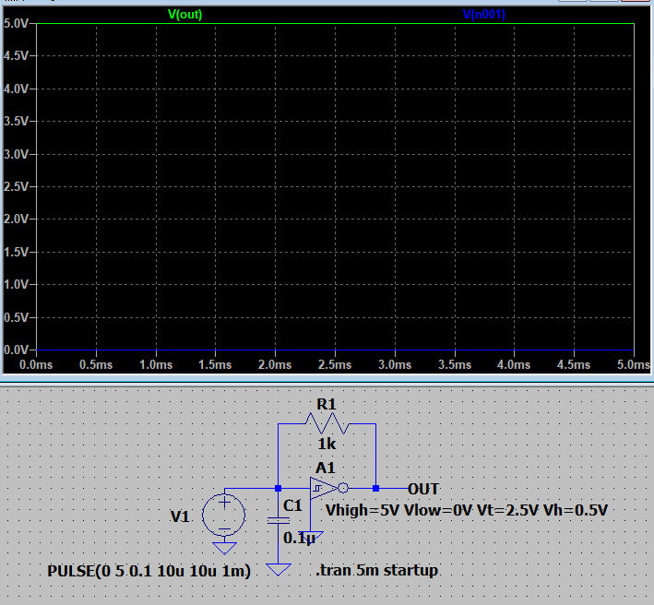The height and width of the screenshot is (605, 654).
Task: Select the A1 Schmitt inverter symbol
Action: (325, 488)
